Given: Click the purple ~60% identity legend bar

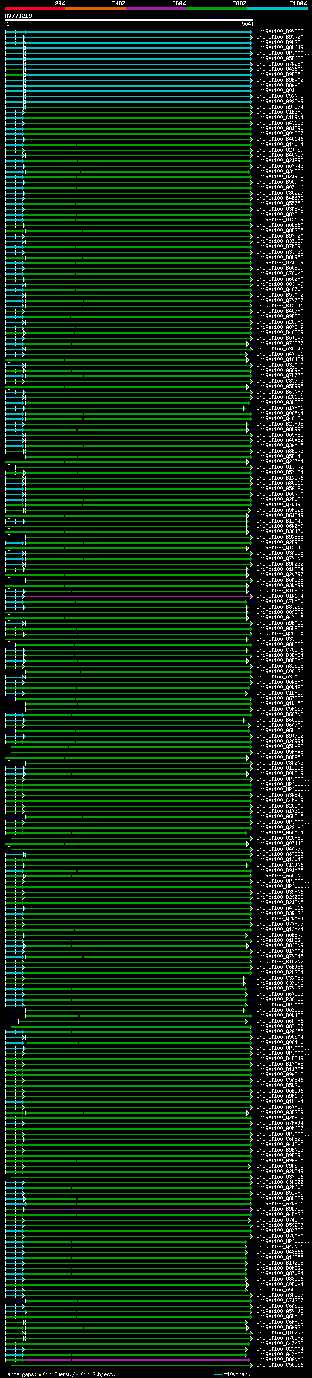Looking at the screenshot, I should click(x=156, y=9).
